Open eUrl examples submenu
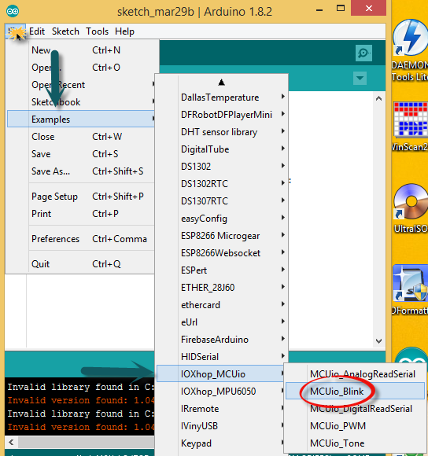The width and height of the screenshot is (428, 456). (x=222, y=322)
